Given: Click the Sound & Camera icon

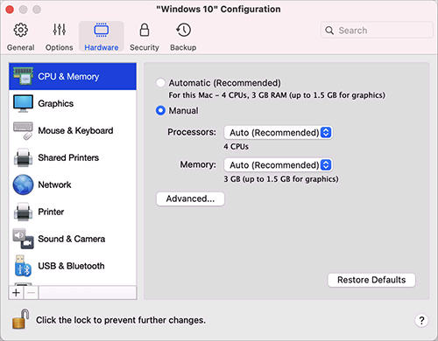Looking at the screenshot, I should [23, 239].
